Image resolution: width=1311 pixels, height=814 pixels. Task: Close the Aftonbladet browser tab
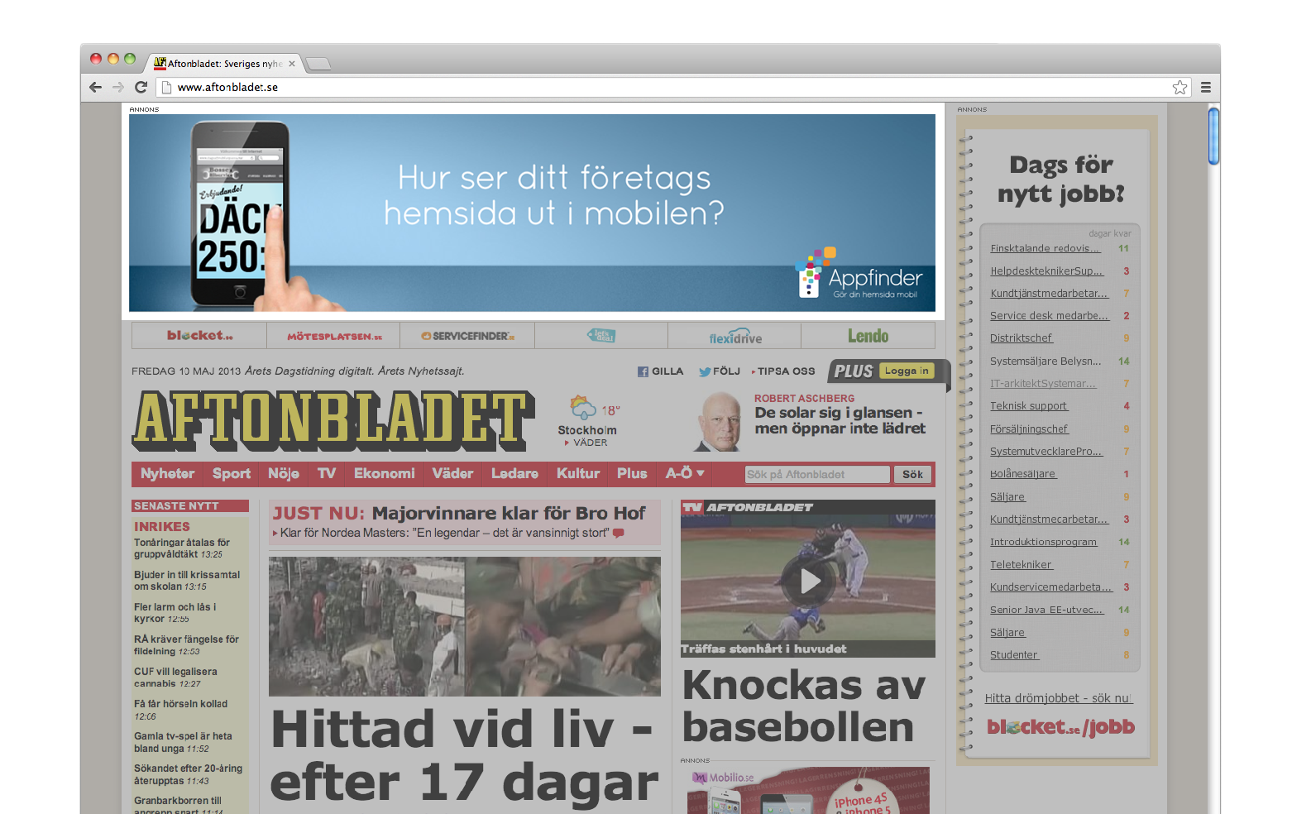[x=292, y=64]
